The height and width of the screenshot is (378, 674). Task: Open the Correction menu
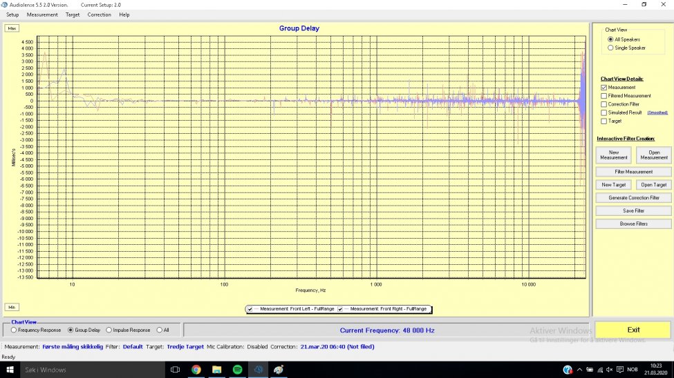pos(99,14)
